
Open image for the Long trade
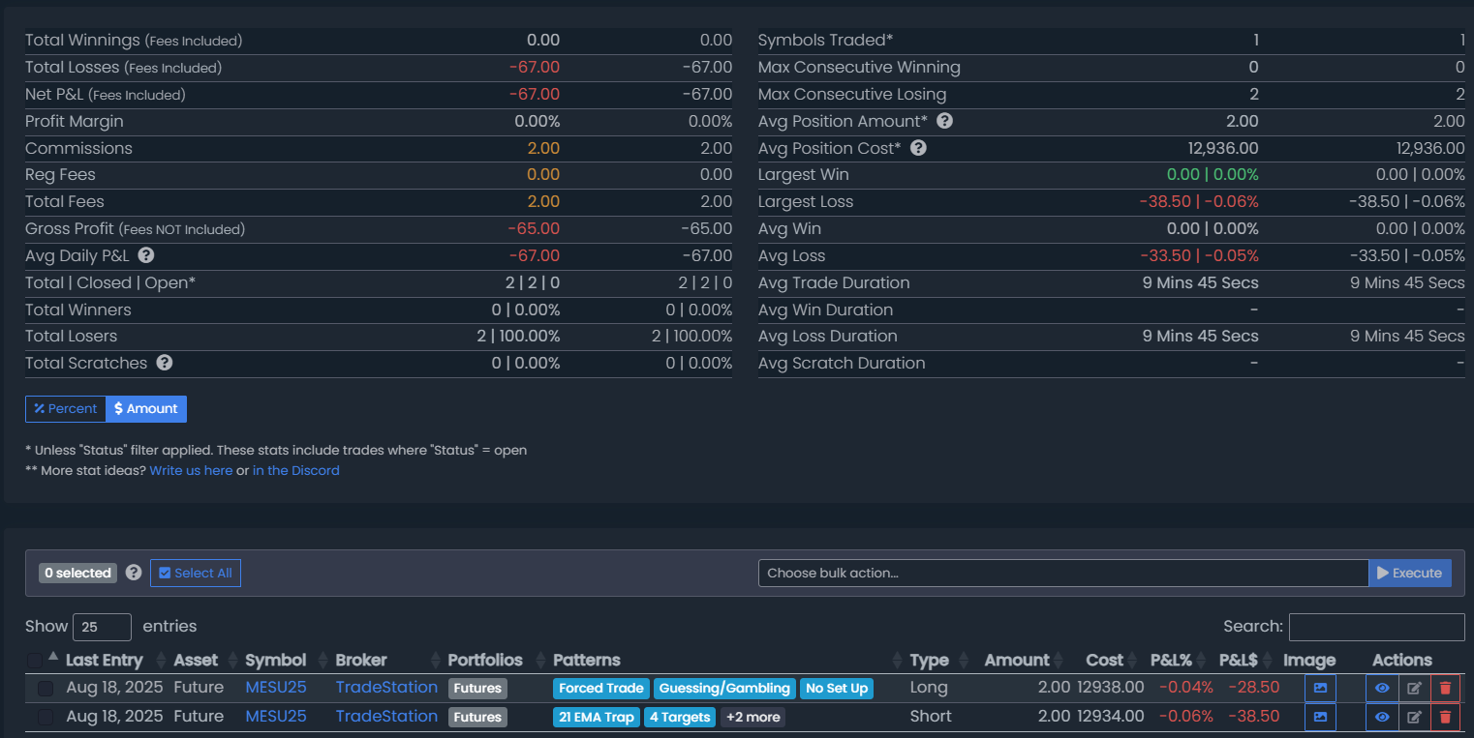[1320, 688]
